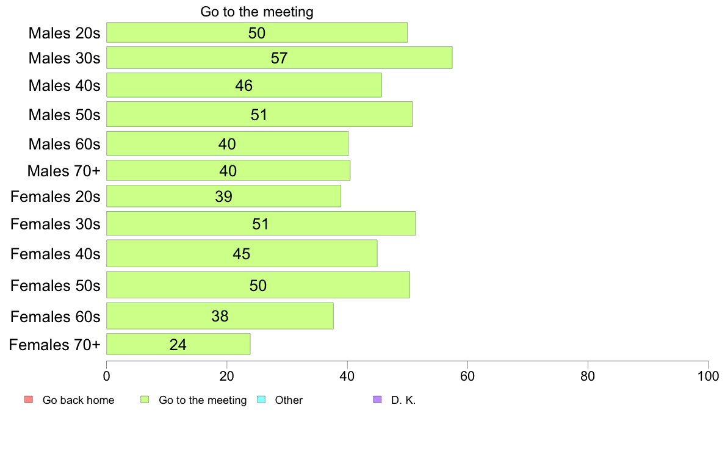Select the D. K. legend label
The image size is (725, 449).
(x=403, y=400)
